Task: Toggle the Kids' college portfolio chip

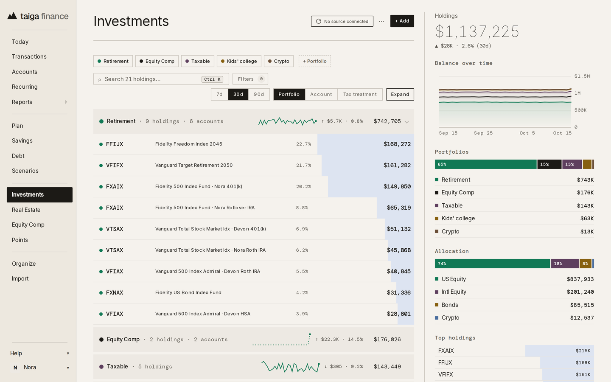Action: pos(239,61)
